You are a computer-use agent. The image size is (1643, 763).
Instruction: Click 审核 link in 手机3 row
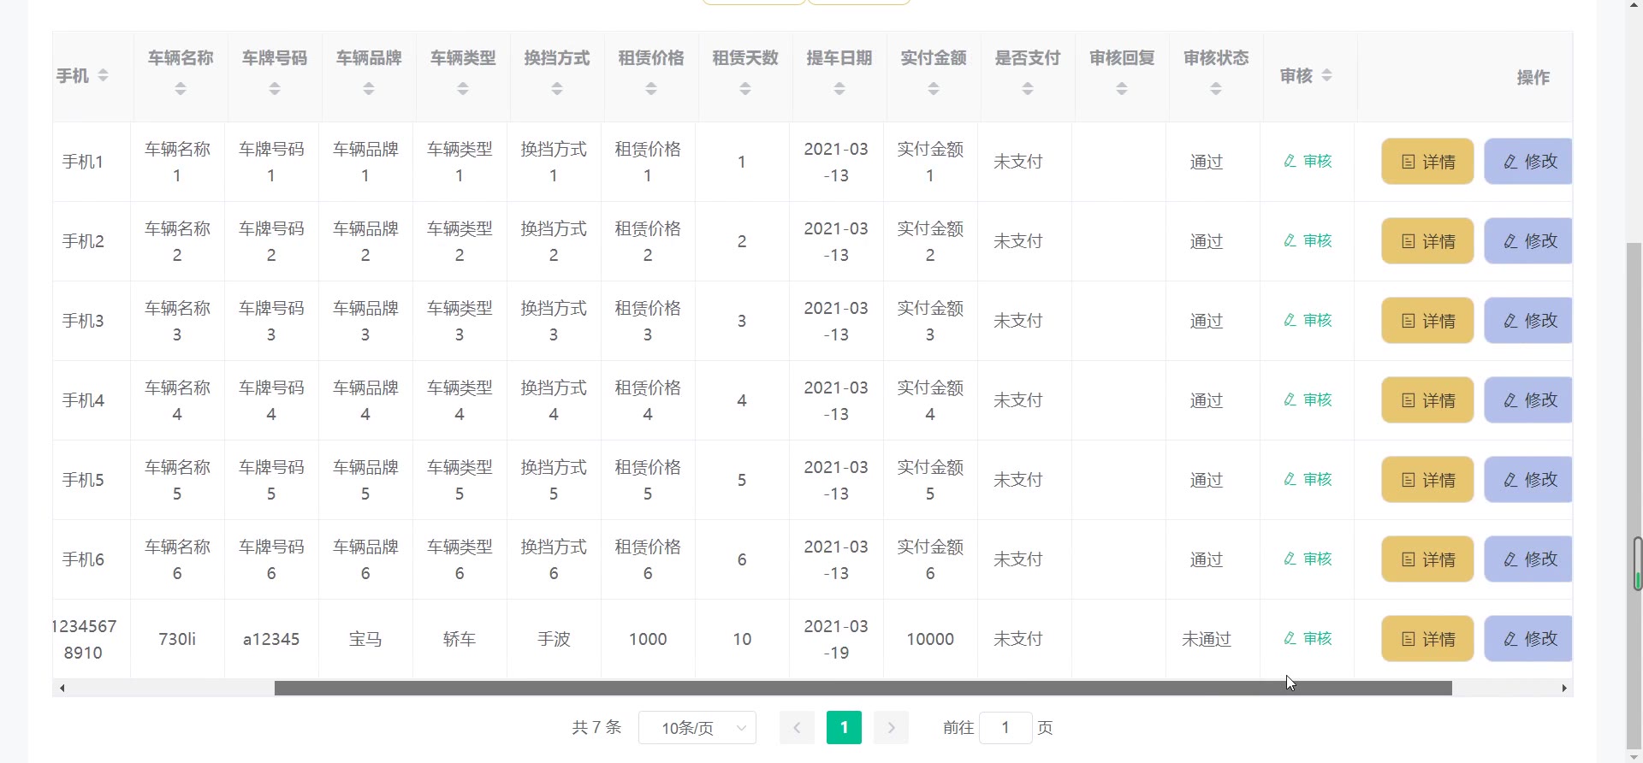point(1308,320)
